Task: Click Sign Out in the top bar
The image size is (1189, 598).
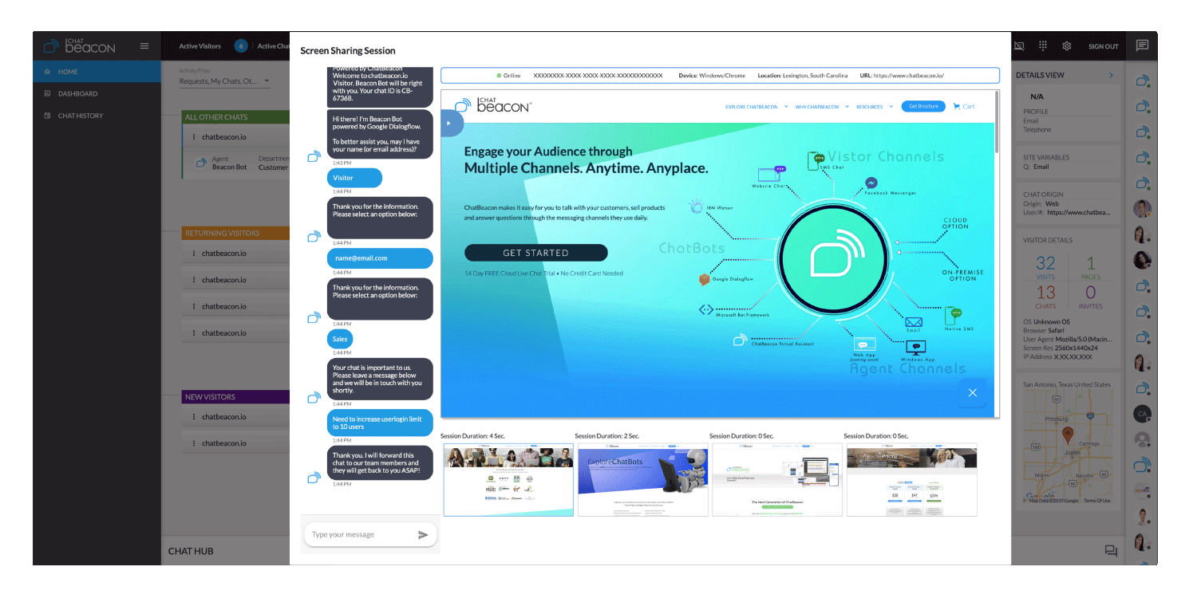Action: [x=1103, y=45]
